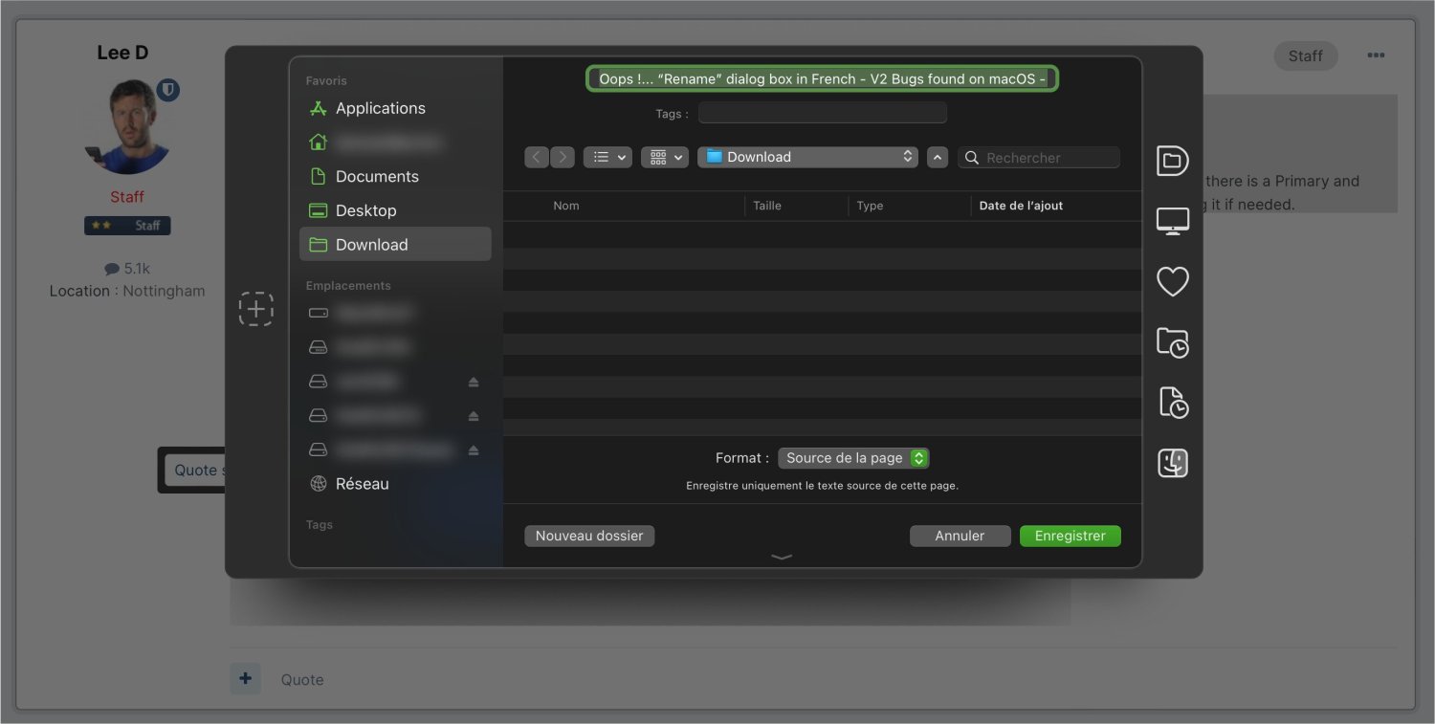Click the Finder face icon
The width and height of the screenshot is (1435, 724).
(x=1173, y=463)
